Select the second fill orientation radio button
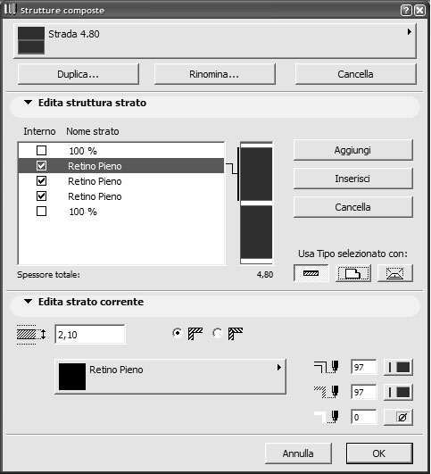The image size is (431, 474). pyautogui.click(x=218, y=333)
